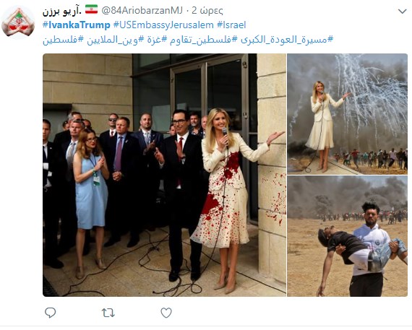Retweet this post using the arrows icon

tap(108, 313)
